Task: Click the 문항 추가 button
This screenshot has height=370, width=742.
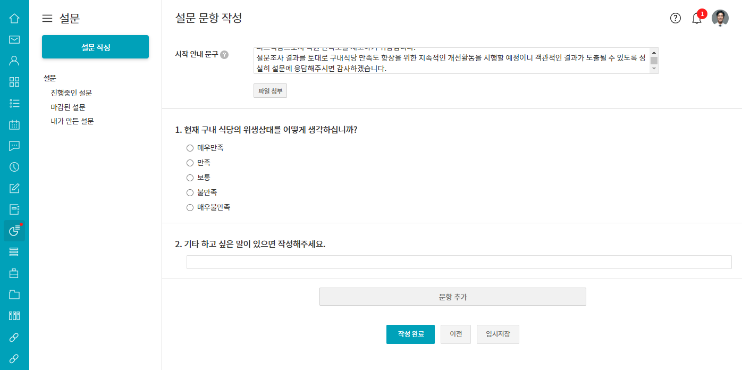Action: (x=452, y=297)
